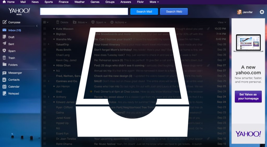This screenshot has height=147, width=267.
Task: Open 'Don't forget Mom's birthday!' email
Action: click(113, 50)
